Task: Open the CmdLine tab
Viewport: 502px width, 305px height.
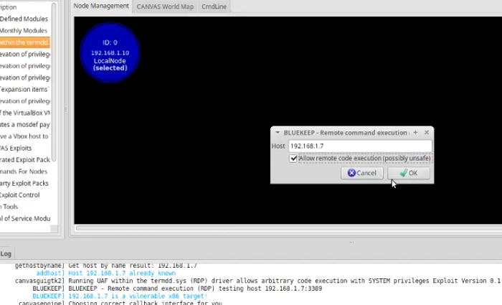Action: coord(214,6)
